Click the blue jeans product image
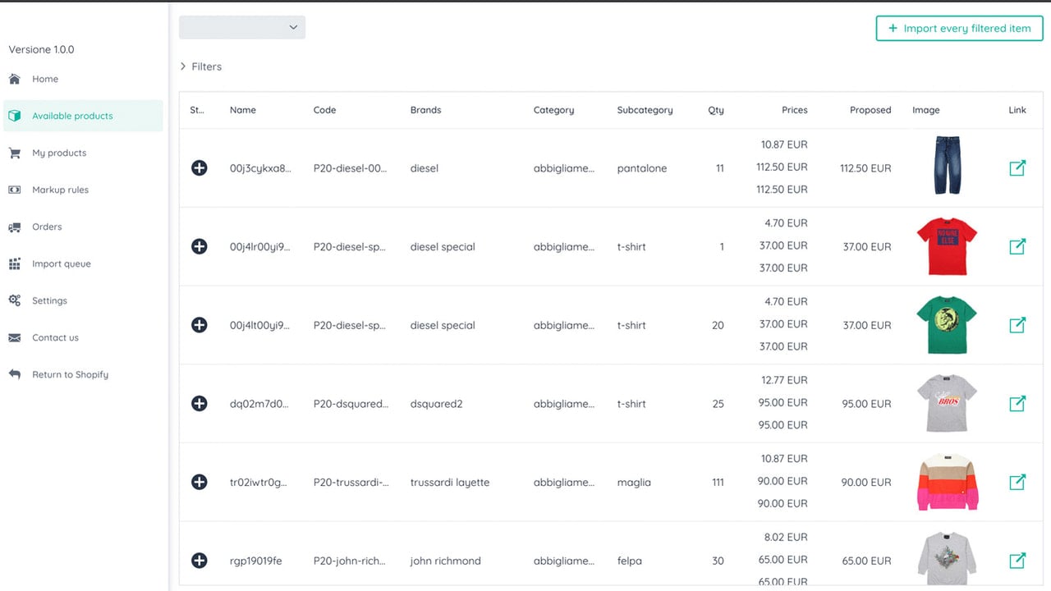1051x591 pixels. point(947,165)
